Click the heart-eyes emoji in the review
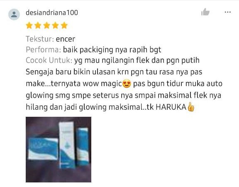This screenshot has width=239, height=187. click(127, 84)
